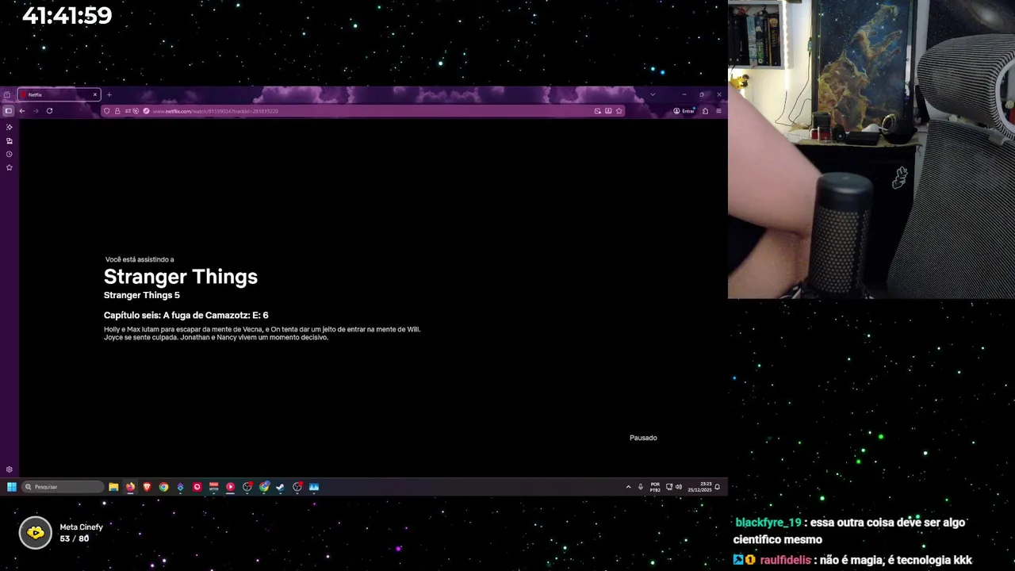Click the Capítulo seis episode title
This screenshot has width=1015, height=571.
[x=186, y=316]
